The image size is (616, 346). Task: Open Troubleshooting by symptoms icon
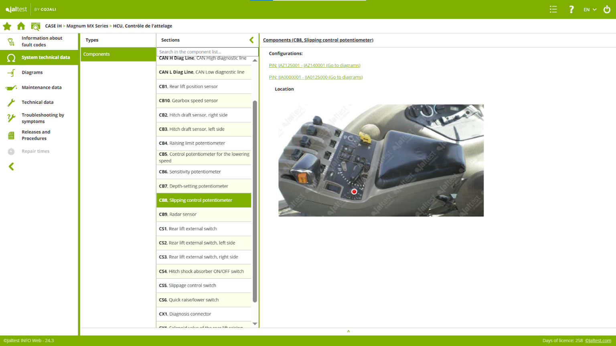[x=10, y=118]
